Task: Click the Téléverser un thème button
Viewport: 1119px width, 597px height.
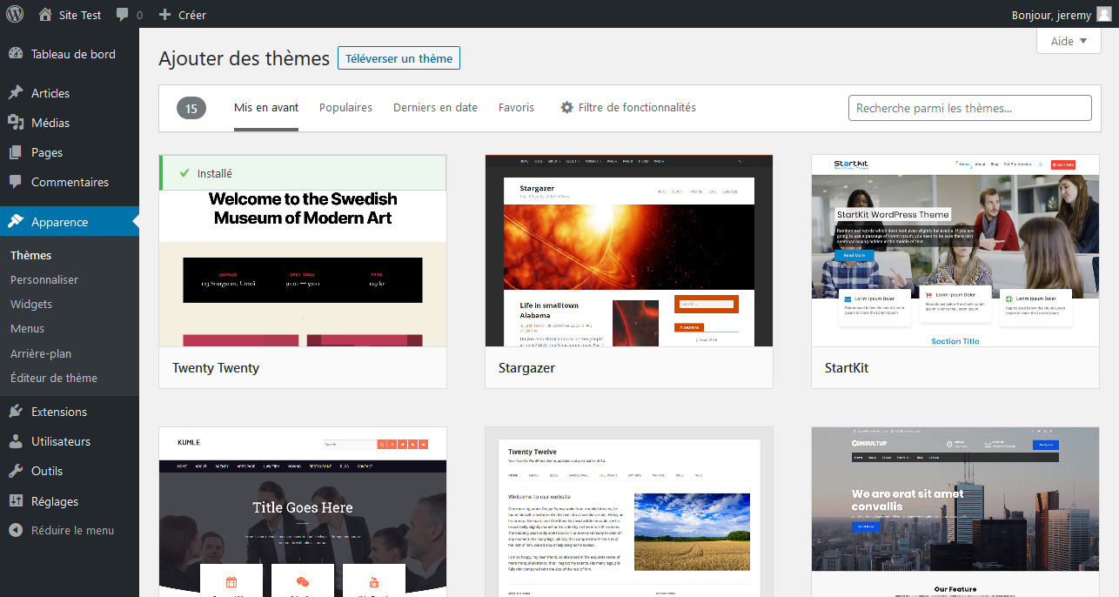Action: tap(399, 58)
